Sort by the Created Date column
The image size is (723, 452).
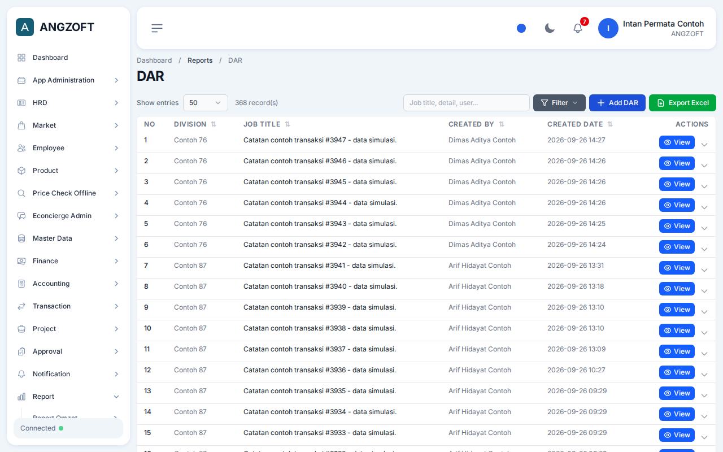tap(580, 124)
